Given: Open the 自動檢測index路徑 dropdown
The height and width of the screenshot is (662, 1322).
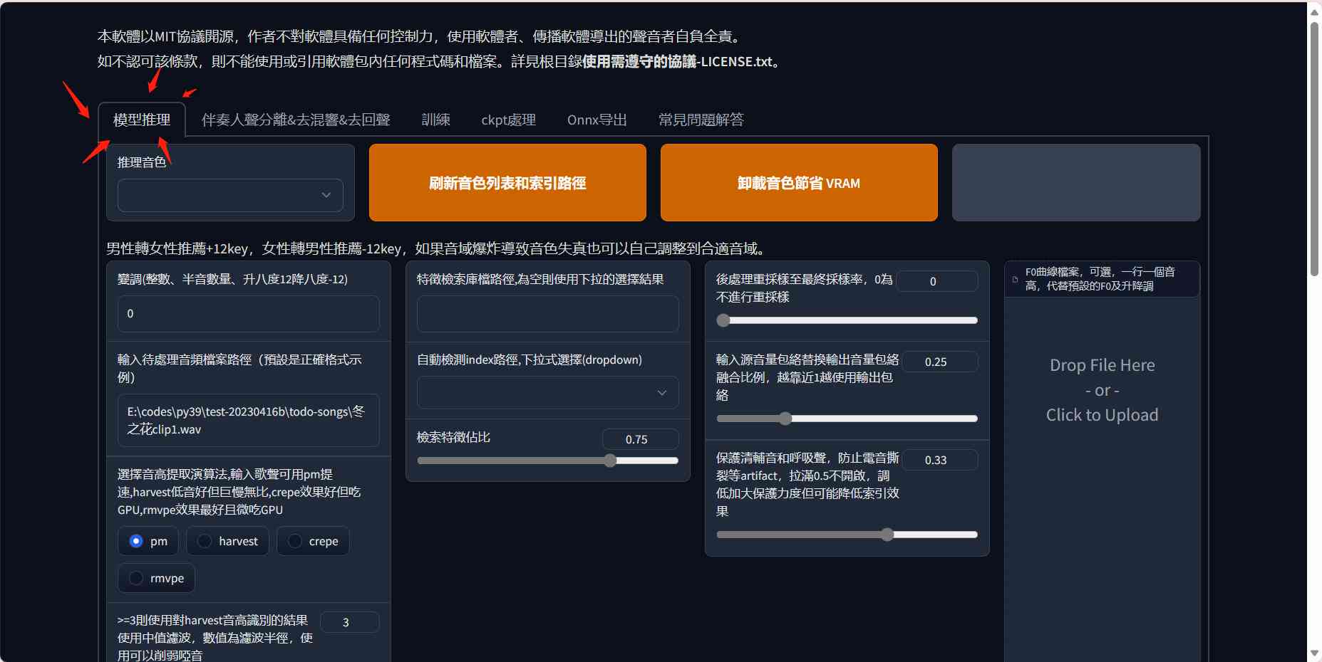Looking at the screenshot, I should (x=547, y=392).
